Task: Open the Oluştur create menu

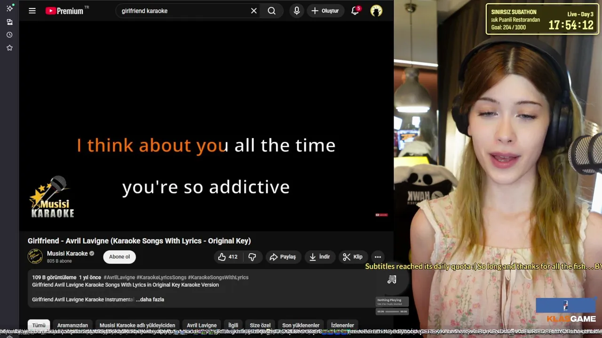Action: tap(325, 11)
